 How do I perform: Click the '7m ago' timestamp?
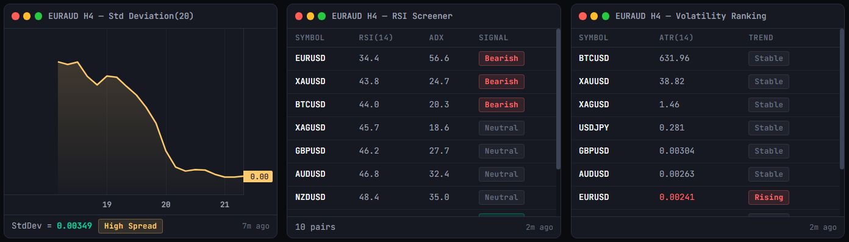coord(256,226)
